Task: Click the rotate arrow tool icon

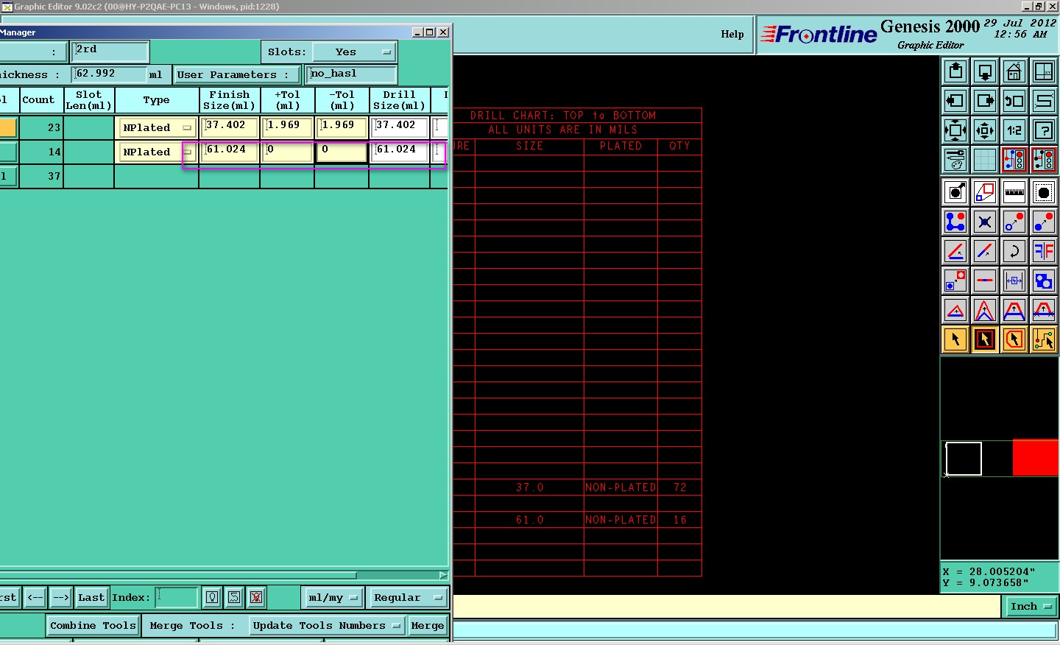Action: click(x=1014, y=251)
